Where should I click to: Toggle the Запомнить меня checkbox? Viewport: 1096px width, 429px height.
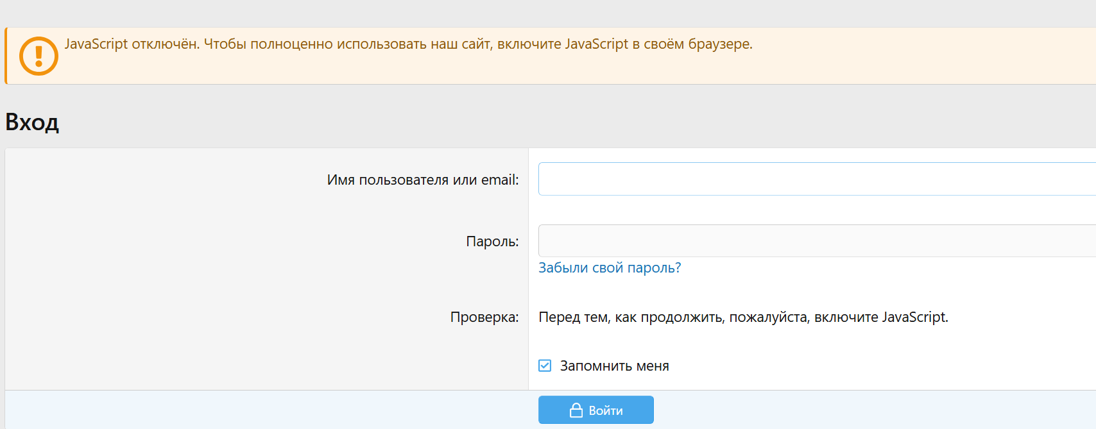coord(545,366)
